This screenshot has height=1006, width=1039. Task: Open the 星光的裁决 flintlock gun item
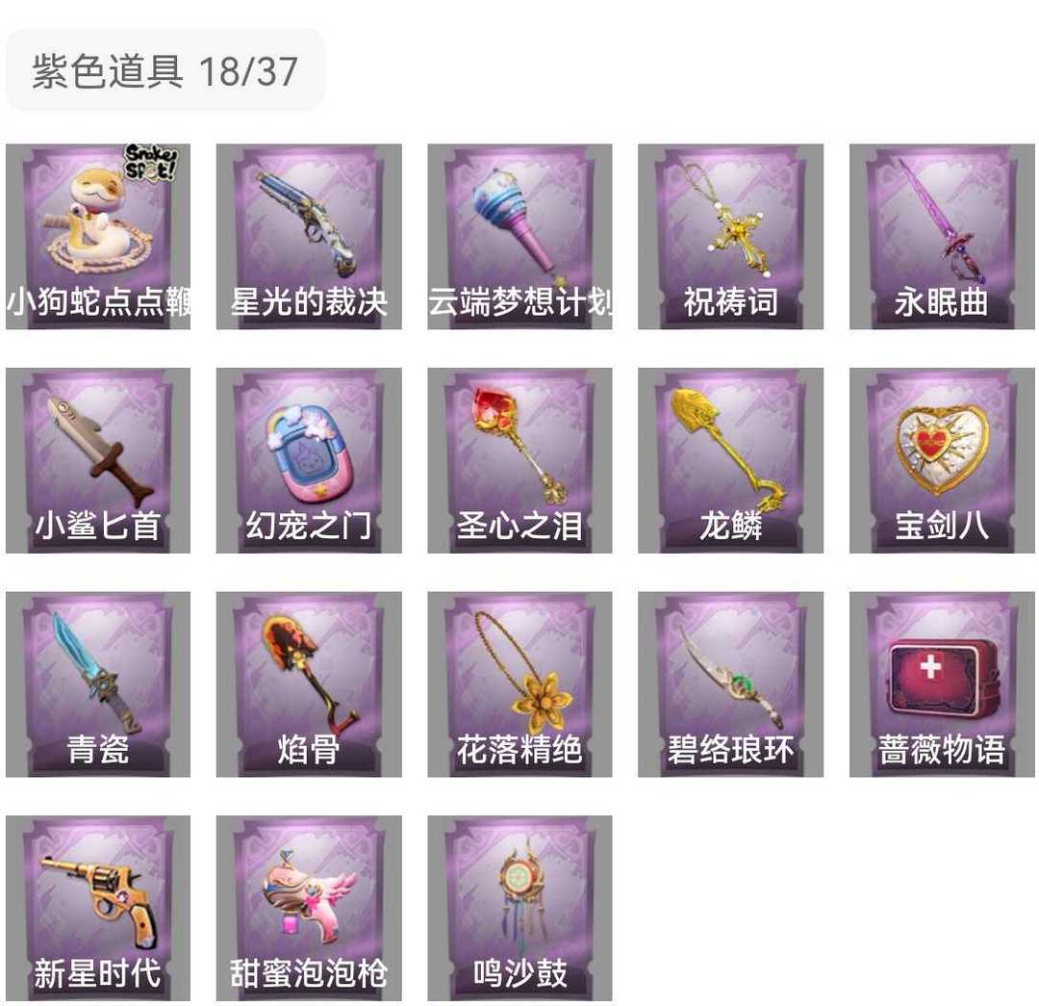[309, 237]
